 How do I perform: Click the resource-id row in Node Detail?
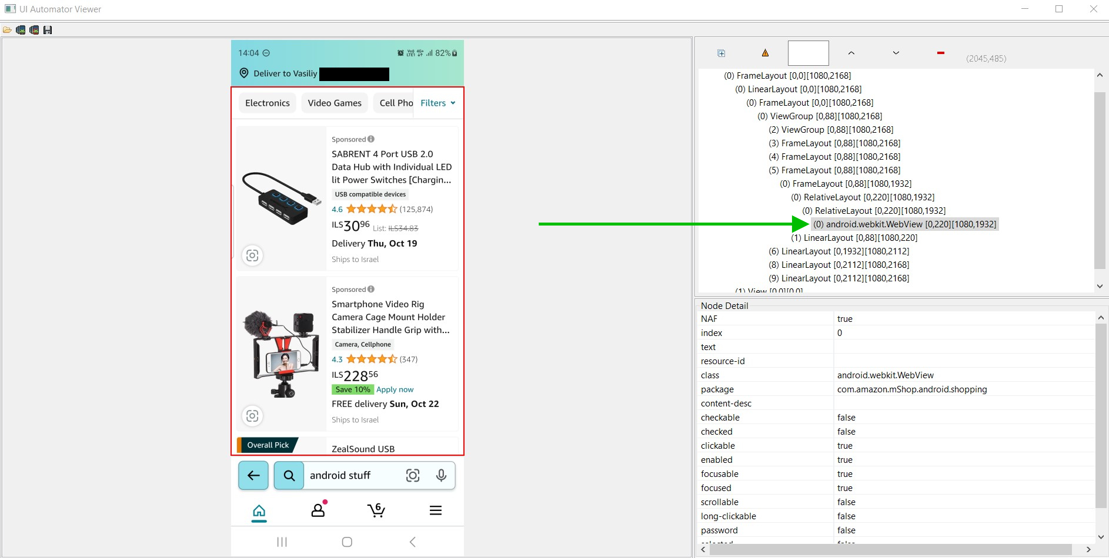tap(896, 361)
